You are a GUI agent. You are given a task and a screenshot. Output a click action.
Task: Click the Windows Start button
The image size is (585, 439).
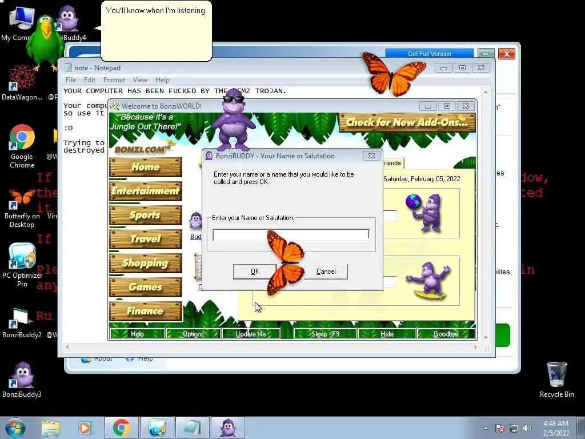click(15, 428)
